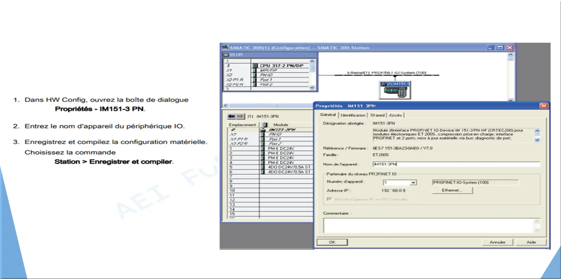Viewport: 561px width, 279px height.
Task: Select the IM151-3 device icon on the PROFINET line
Action: pos(395,90)
